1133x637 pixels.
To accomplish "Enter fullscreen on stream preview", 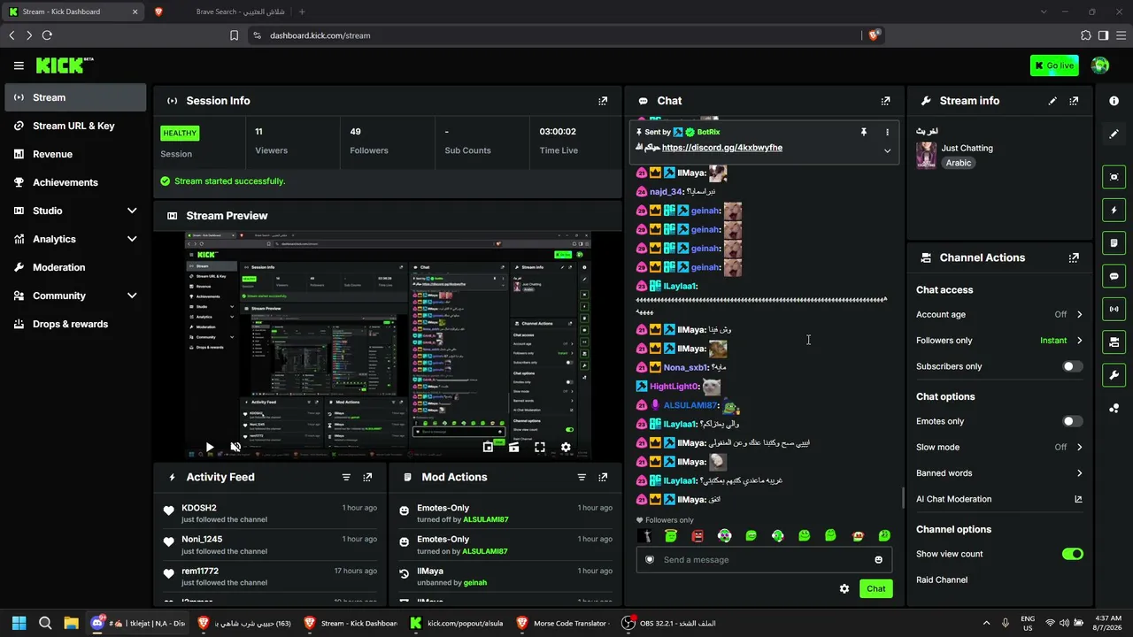I will [540, 448].
